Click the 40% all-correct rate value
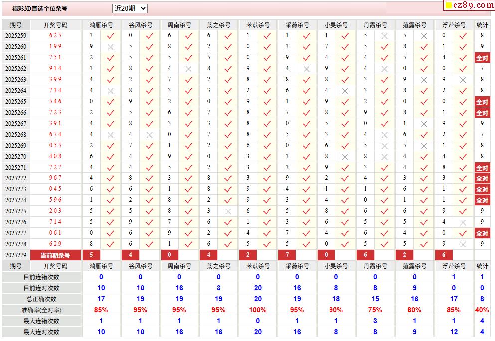Image resolution: width=495 pixels, height=341 pixels. (482, 310)
